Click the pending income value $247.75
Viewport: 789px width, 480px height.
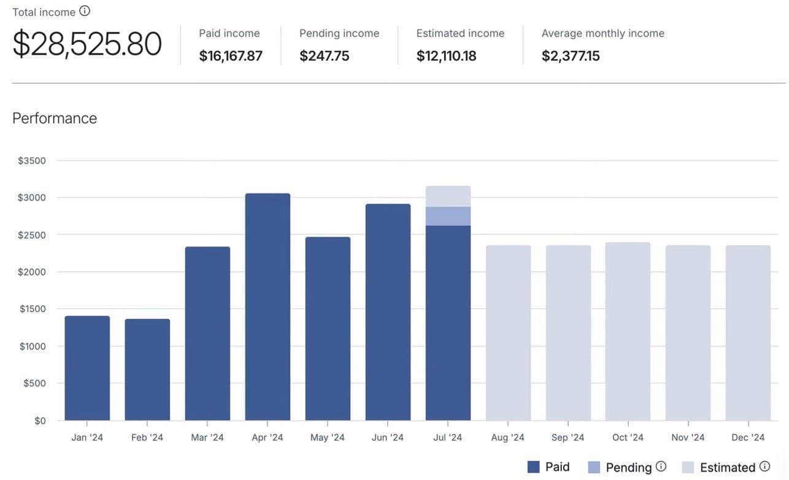pyautogui.click(x=325, y=56)
